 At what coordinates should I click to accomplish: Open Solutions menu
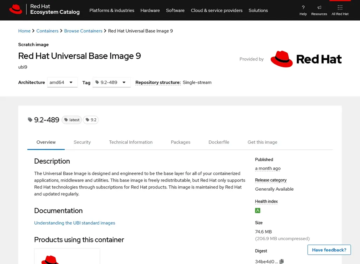coord(258,10)
